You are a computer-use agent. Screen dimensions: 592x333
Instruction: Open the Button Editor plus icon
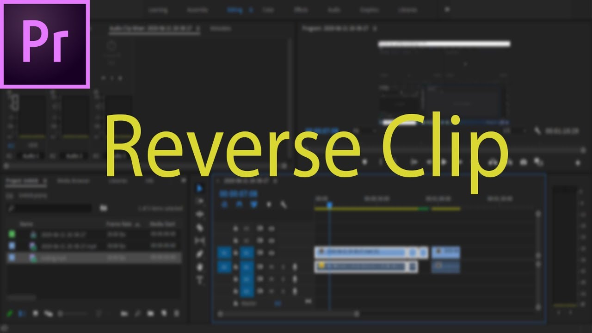tap(577, 162)
